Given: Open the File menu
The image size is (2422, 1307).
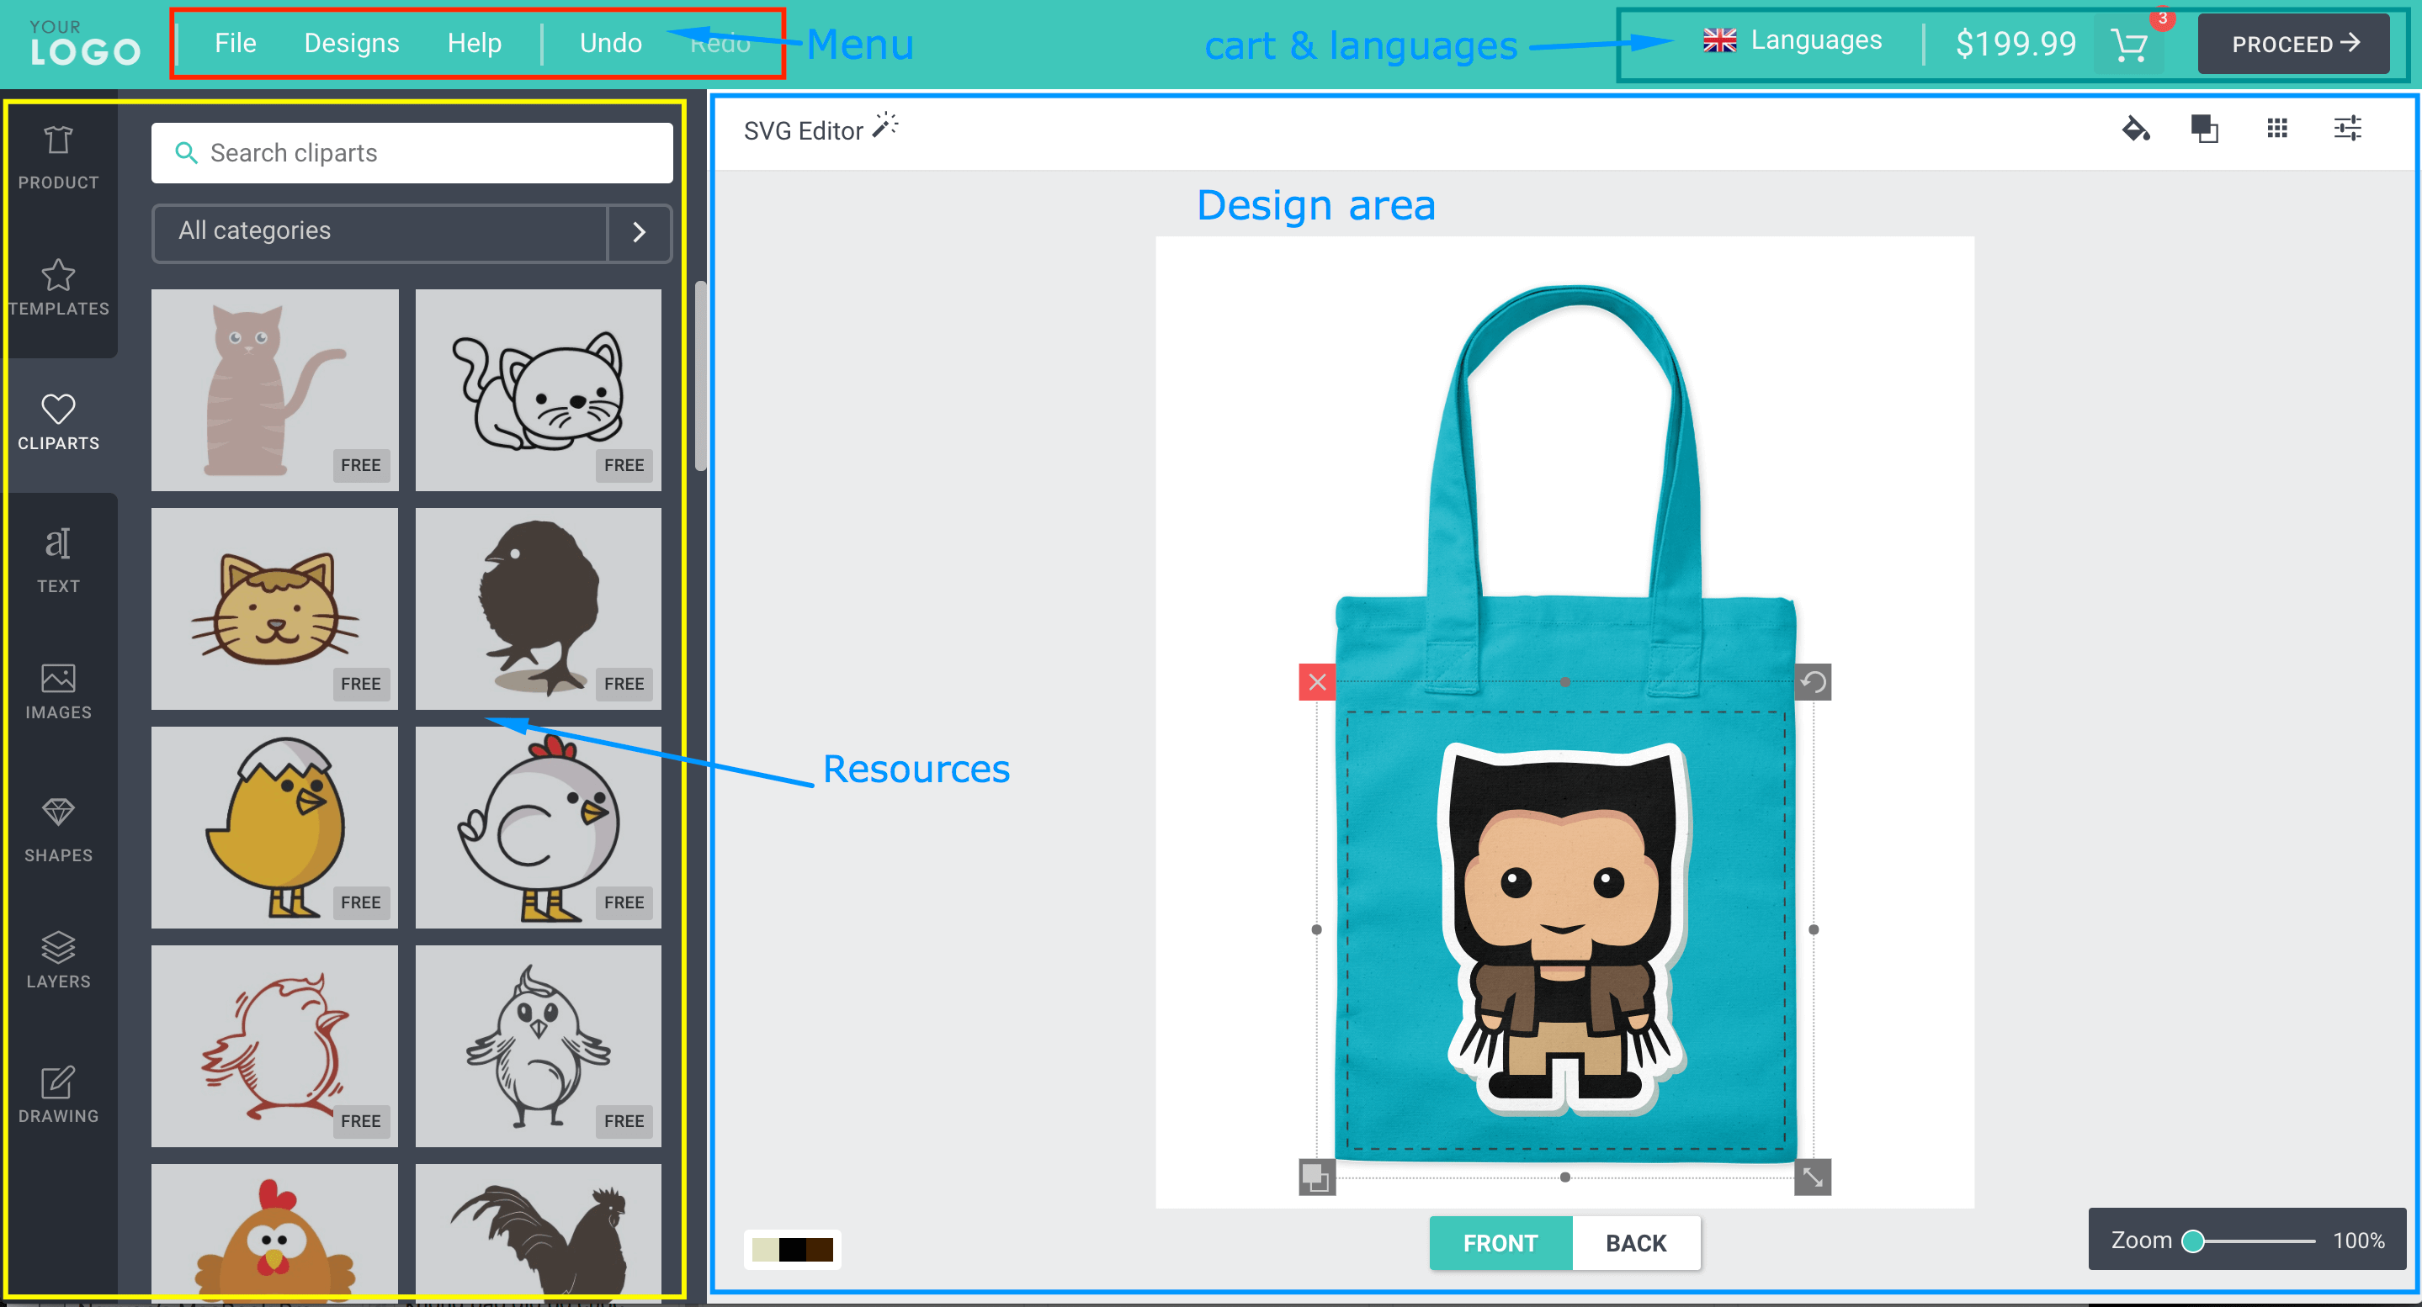Looking at the screenshot, I should 235,43.
